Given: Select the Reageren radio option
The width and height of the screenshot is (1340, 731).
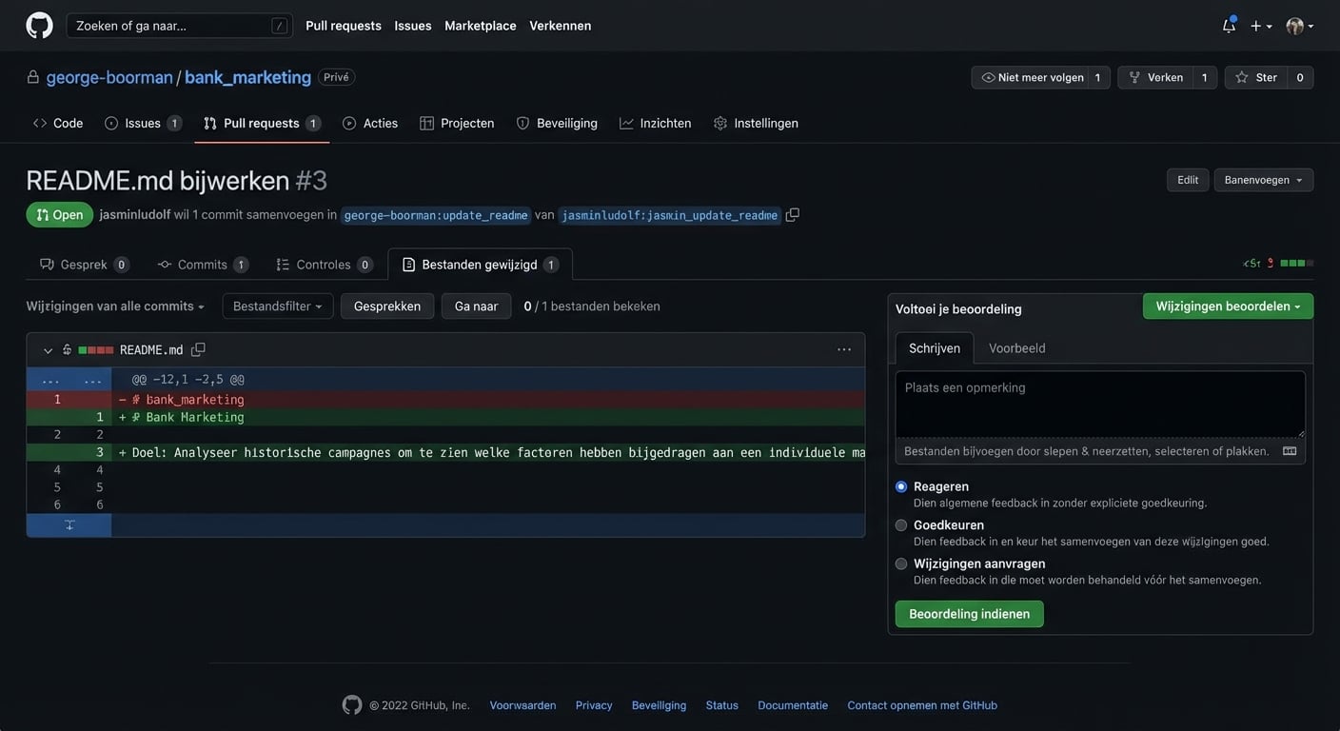Looking at the screenshot, I should (901, 486).
